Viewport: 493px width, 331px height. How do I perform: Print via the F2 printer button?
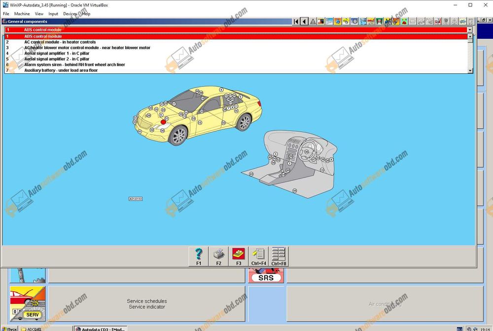(x=218, y=257)
